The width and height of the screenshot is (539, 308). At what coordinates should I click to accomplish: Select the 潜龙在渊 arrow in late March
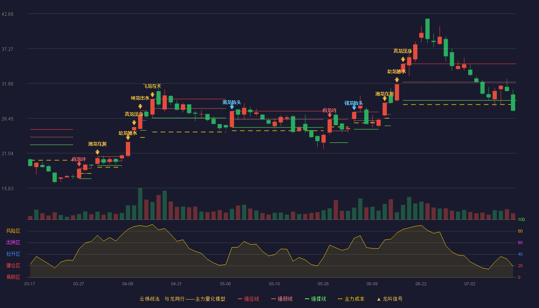97,152
